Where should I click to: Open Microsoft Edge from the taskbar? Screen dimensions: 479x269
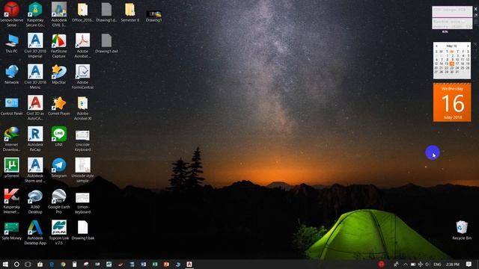pos(52,264)
